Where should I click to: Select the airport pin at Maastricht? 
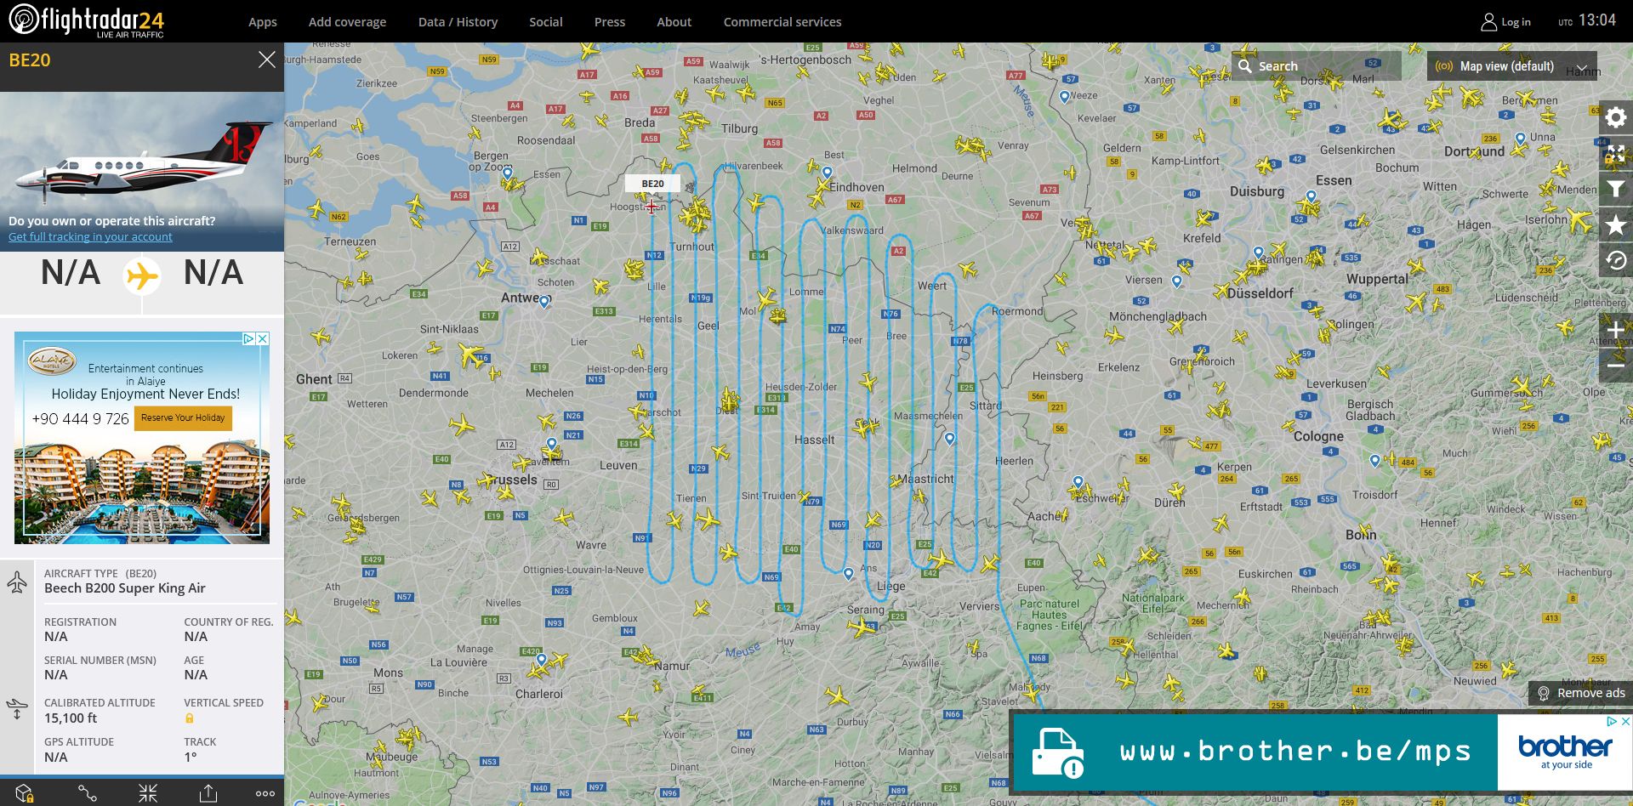(950, 439)
